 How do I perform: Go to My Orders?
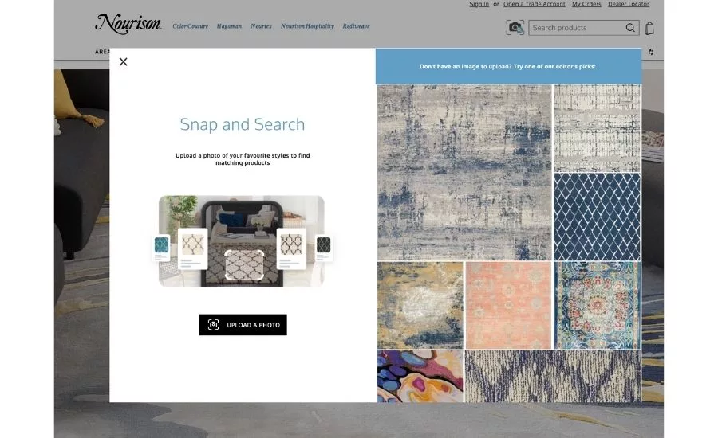point(586,4)
